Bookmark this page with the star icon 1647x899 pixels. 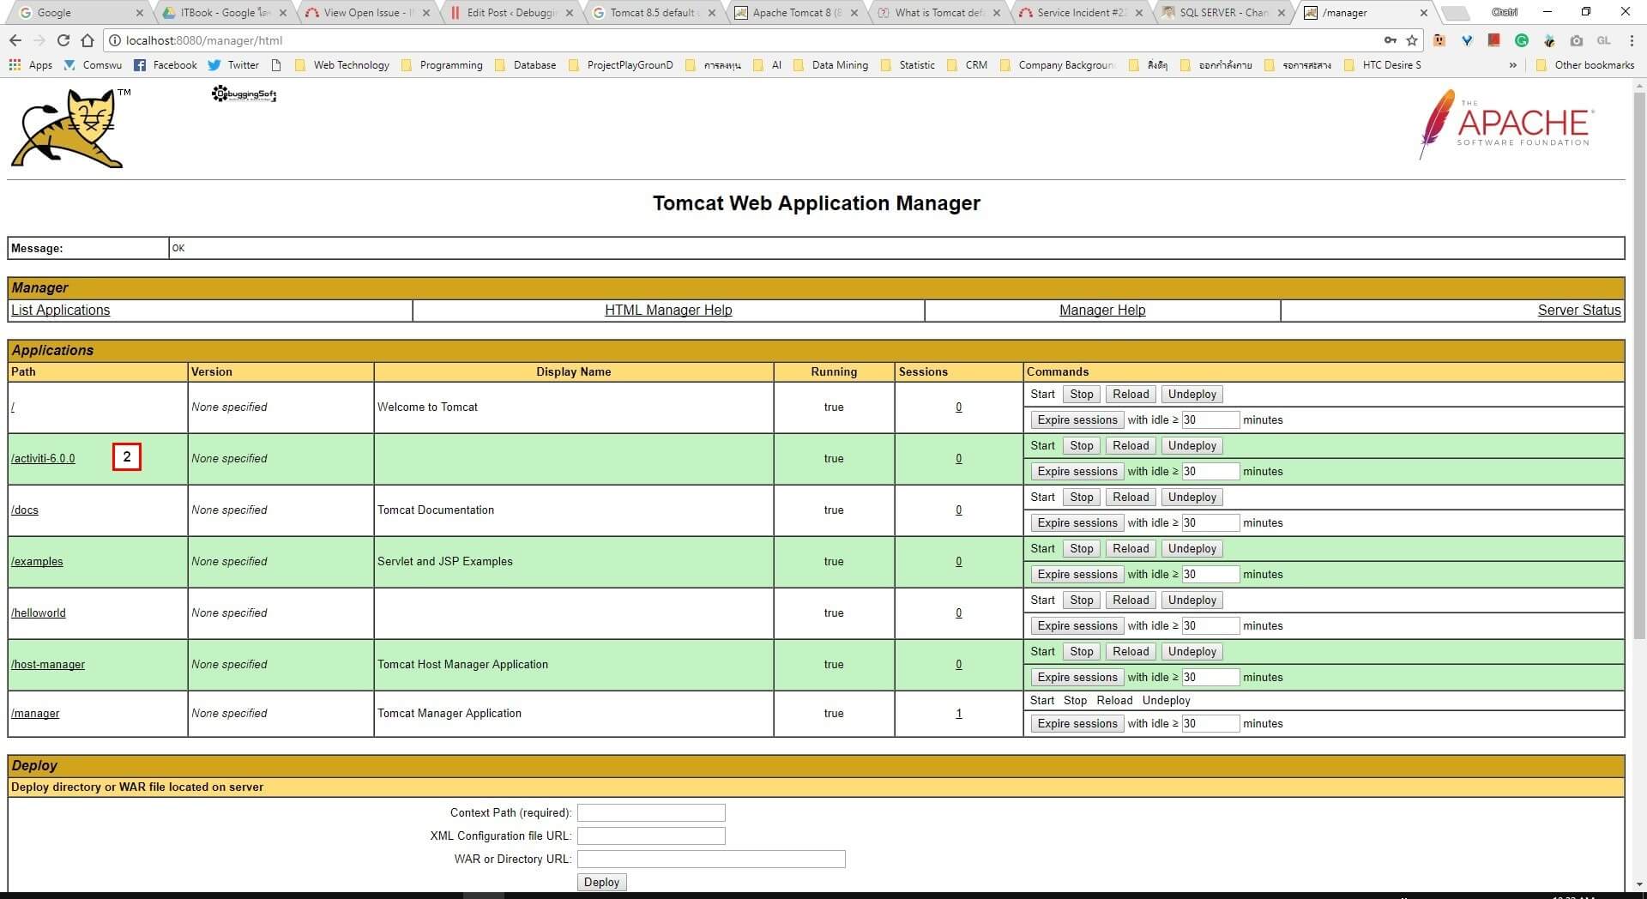1412,40
